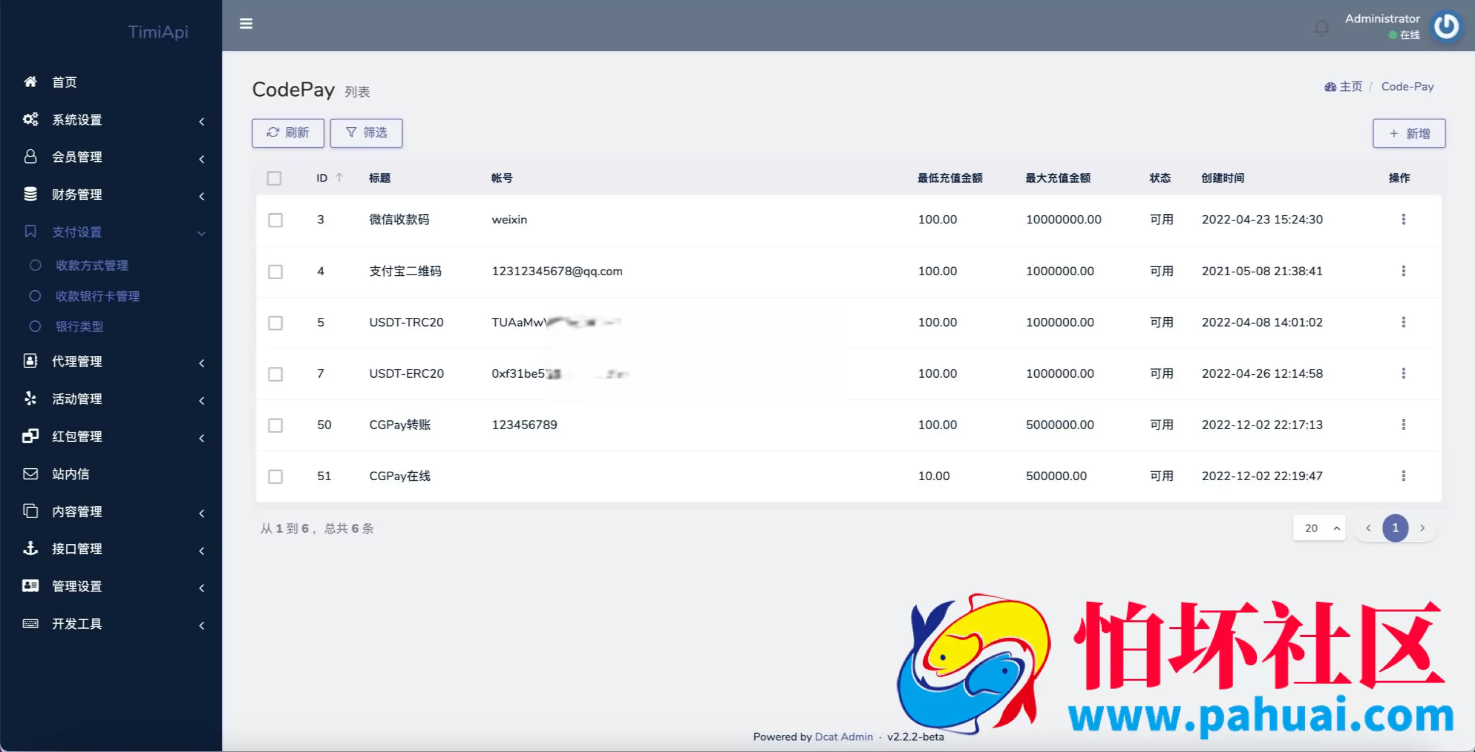The width and height of the screenshot is (1475, 752).
Task: Click the database icon beside 财务管理
Action: coord(31,194)
